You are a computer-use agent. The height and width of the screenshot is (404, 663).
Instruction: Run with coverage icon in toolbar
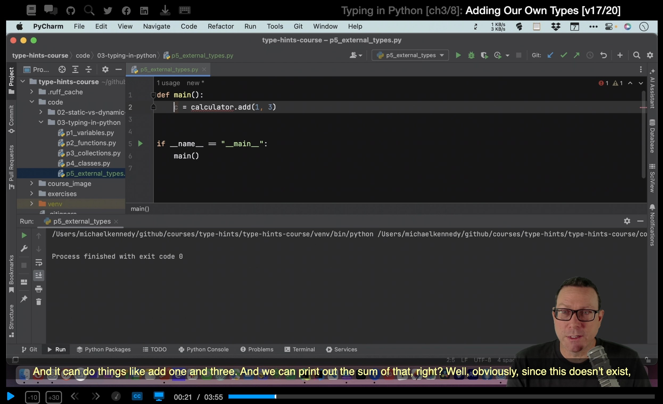point(484,55)
